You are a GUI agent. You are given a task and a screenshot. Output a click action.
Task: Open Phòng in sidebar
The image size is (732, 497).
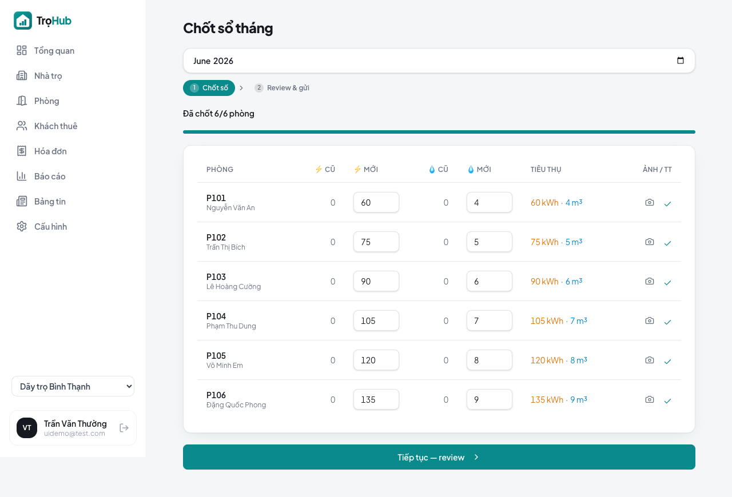pyautogui.click(x=73, y=101)
